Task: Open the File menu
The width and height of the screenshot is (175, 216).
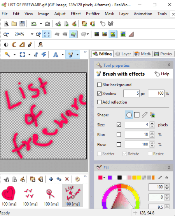Action: [5, 14]
